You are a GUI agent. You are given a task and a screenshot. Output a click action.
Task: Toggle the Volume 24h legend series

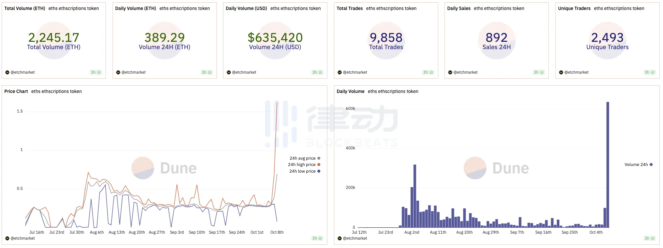click(636, 165)
